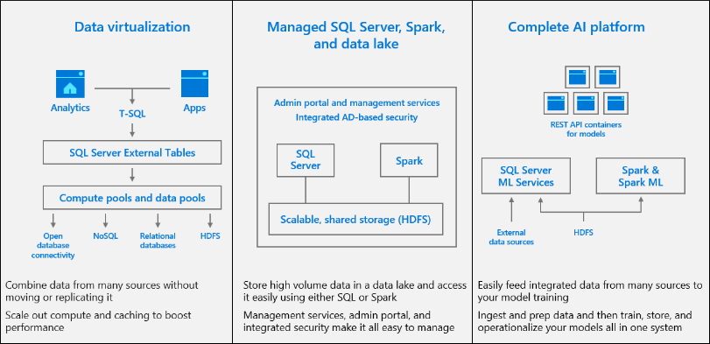Select "HDFS" label in AI platform panel
Screen dimensions: 710x344
[x=582, y=233]
